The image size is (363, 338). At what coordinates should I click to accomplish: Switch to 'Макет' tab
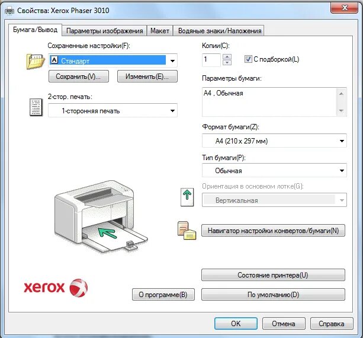point(160,31)
